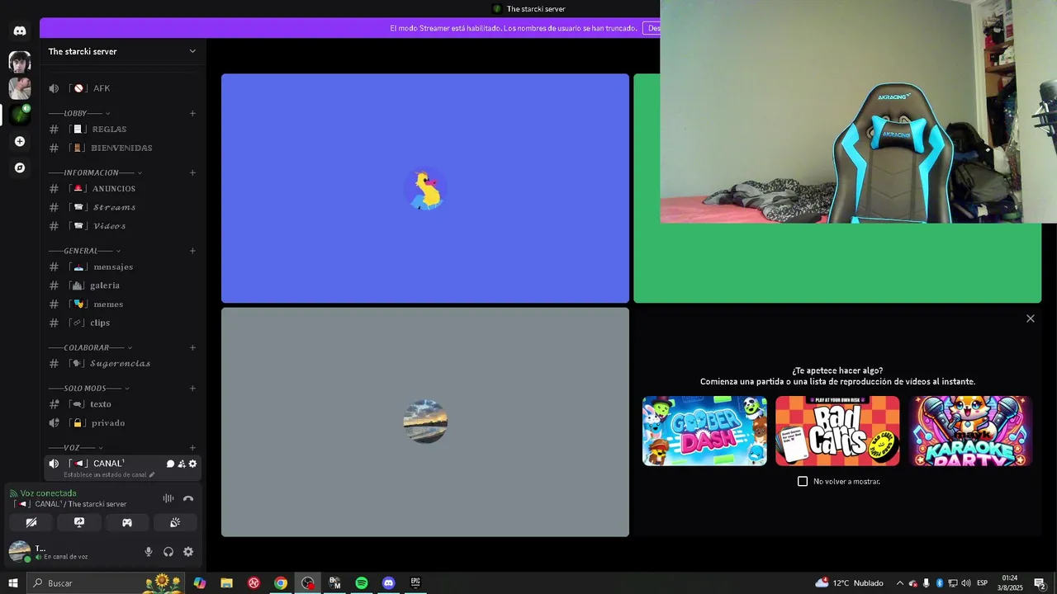Deafen audio with the headphones icon
The height and width of the screenshot is (594, 1057).
(x=168, y=552)
